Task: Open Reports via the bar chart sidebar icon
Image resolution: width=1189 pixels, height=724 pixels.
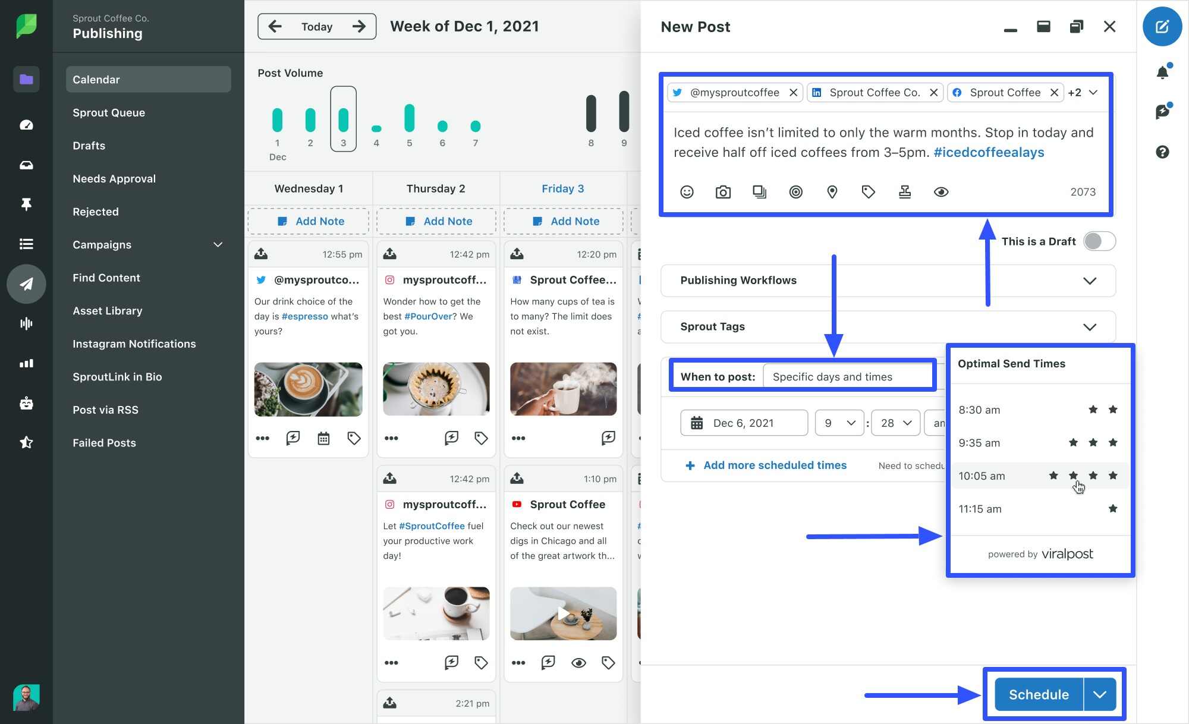Action: (26, 363)
